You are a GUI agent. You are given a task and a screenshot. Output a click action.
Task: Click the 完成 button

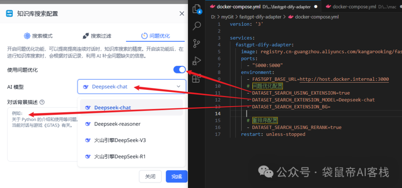[x=177, y=176]
